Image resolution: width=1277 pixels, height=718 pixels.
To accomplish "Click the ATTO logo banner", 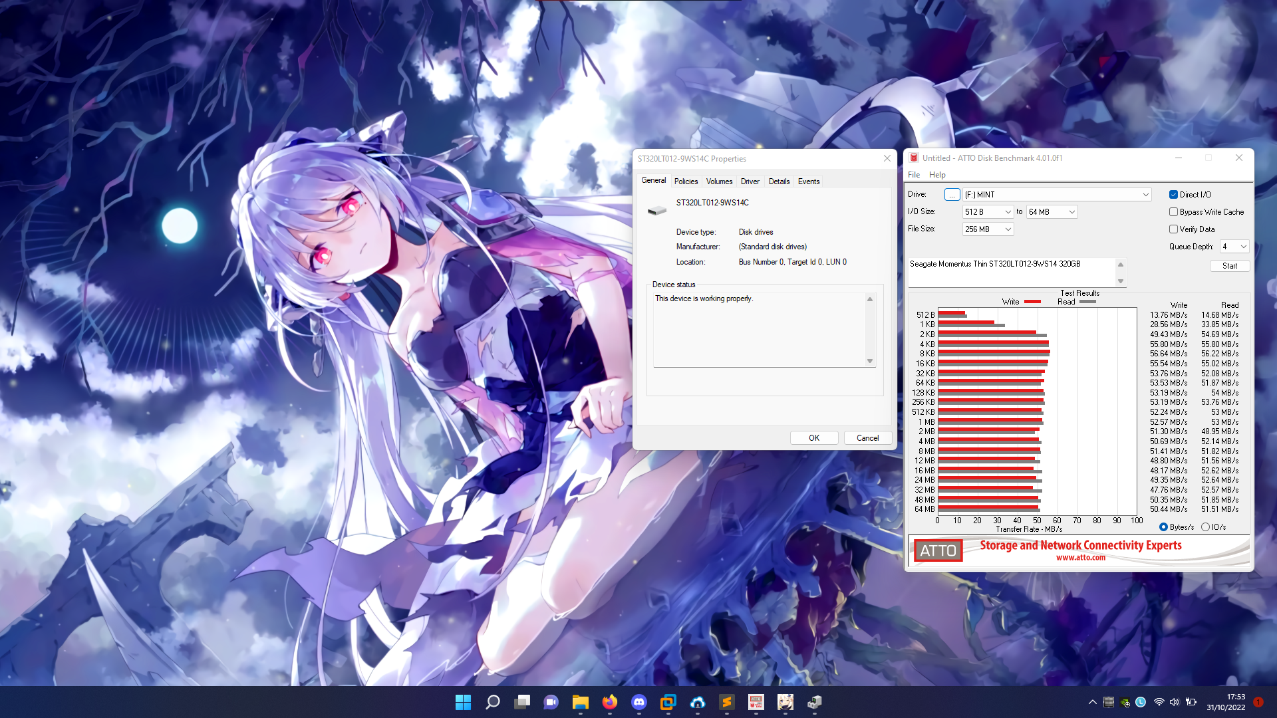I will (x=938, y=550).
